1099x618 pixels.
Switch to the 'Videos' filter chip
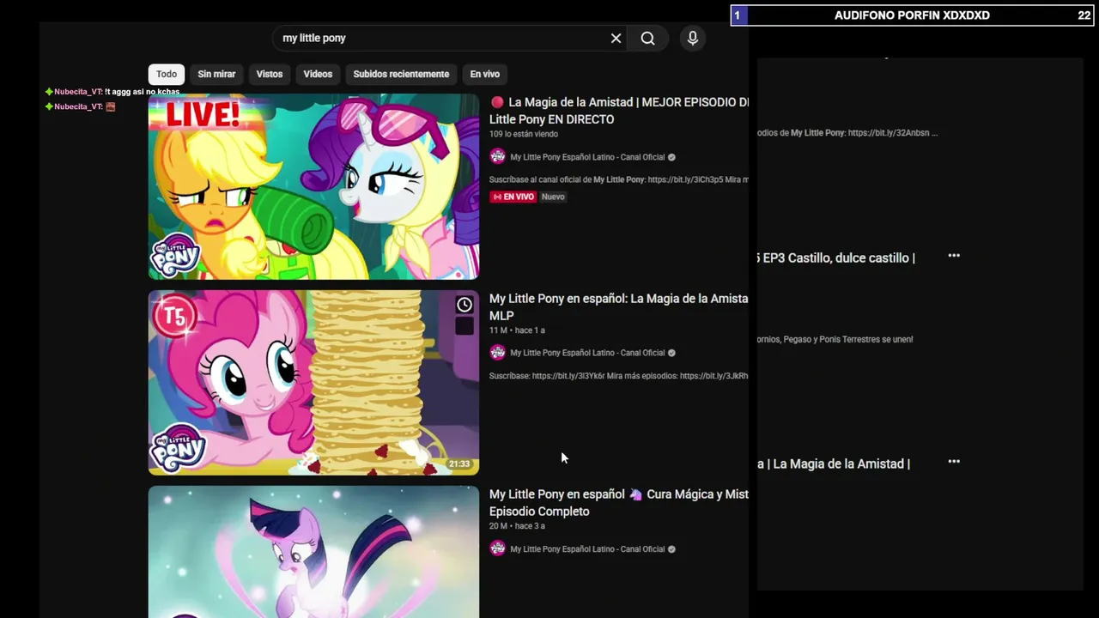318,74
